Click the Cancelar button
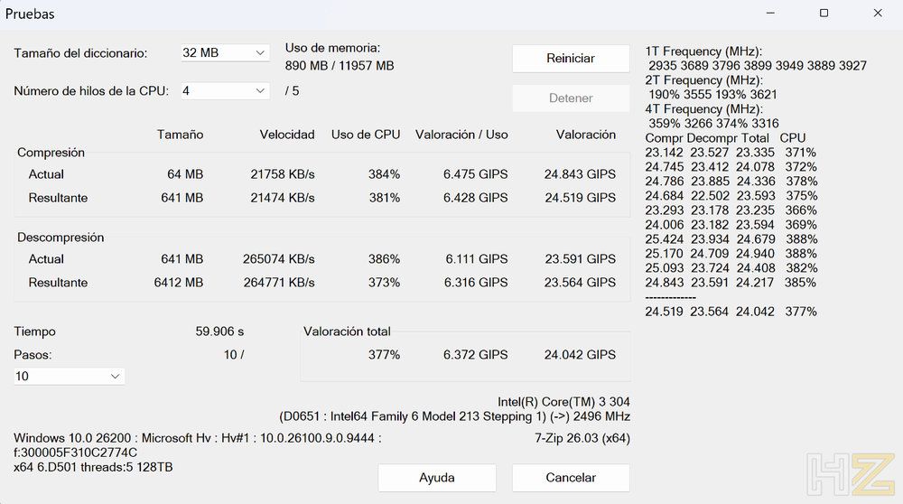The image size is (903, 504). pos(571,478)
